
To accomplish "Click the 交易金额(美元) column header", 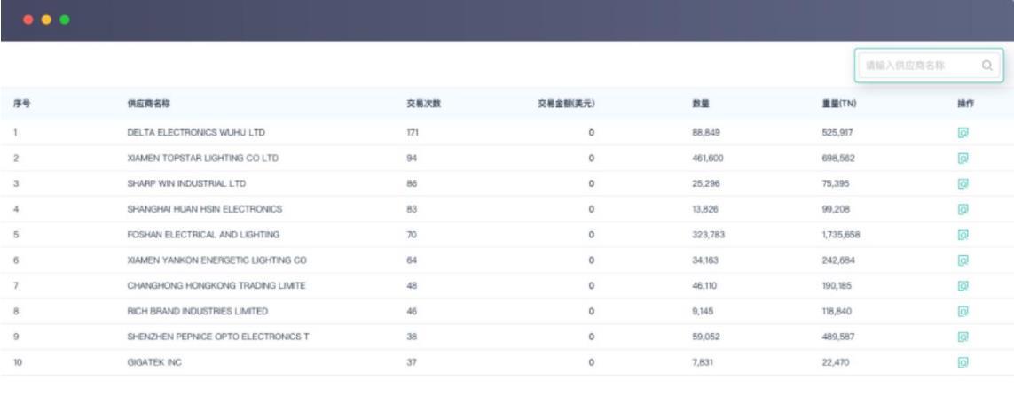I will [567, 104].
